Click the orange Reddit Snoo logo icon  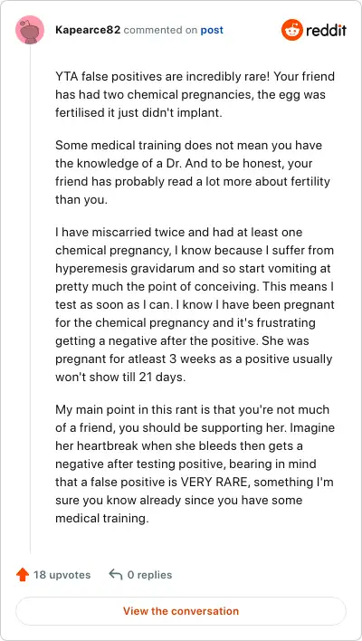[291, 30]
